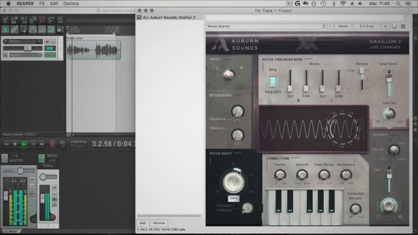This screenshot has height=235, width=418.
Task: Select the Fluxxy.wav audio item
Action: (93, 50)
